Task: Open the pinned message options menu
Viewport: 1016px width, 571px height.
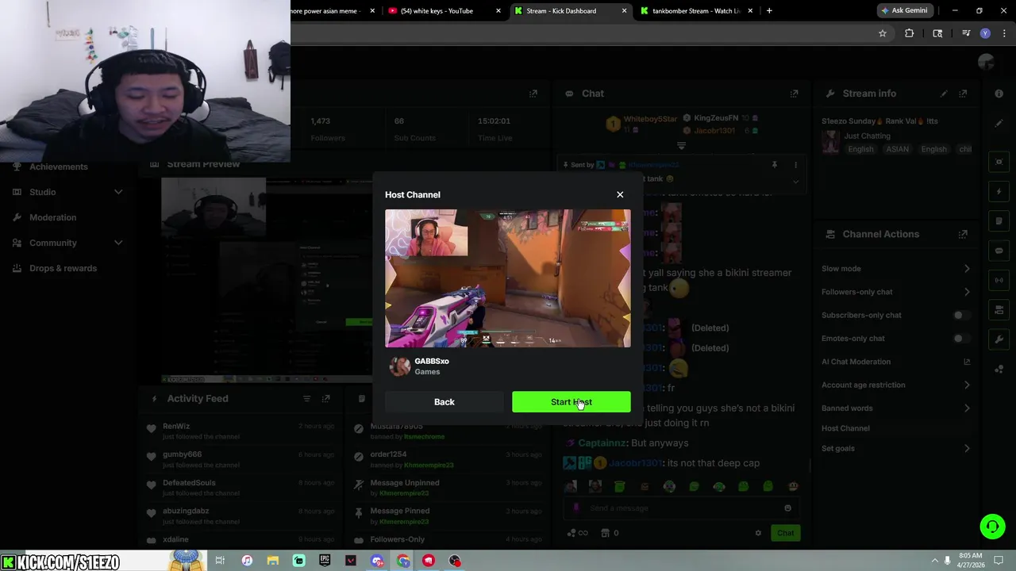Action: pos(795,165)
